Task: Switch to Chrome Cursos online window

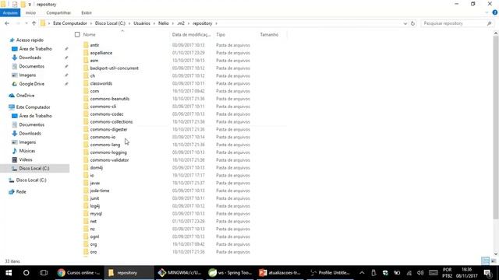Action: coord(79,273)
